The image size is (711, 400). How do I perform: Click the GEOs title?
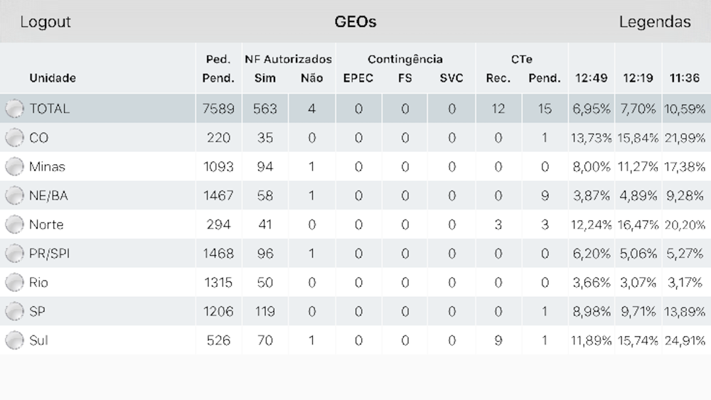click(355, 22)
